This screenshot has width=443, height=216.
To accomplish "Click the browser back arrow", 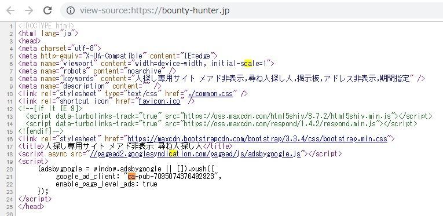I will point(10,11).
